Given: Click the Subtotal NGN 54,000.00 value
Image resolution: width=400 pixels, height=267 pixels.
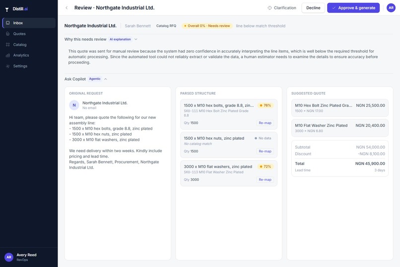Looking at the screenshot, I should coord(370,147).
